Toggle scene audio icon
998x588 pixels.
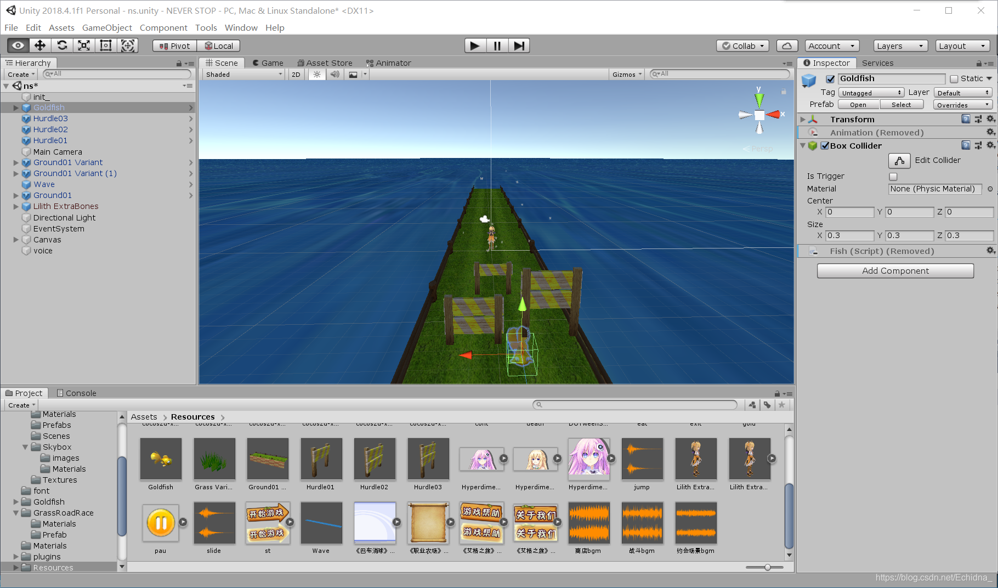(334, 75)
